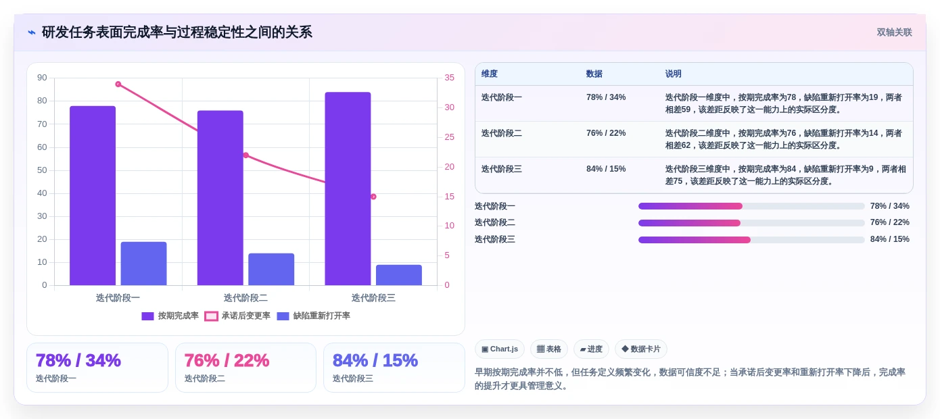Click the purple 按期完成率 legend swatch

[147, 316]
